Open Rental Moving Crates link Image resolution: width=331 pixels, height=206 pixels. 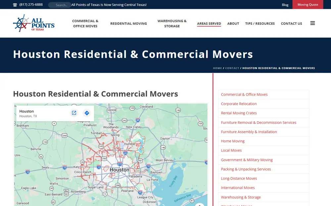coord(239,113)
